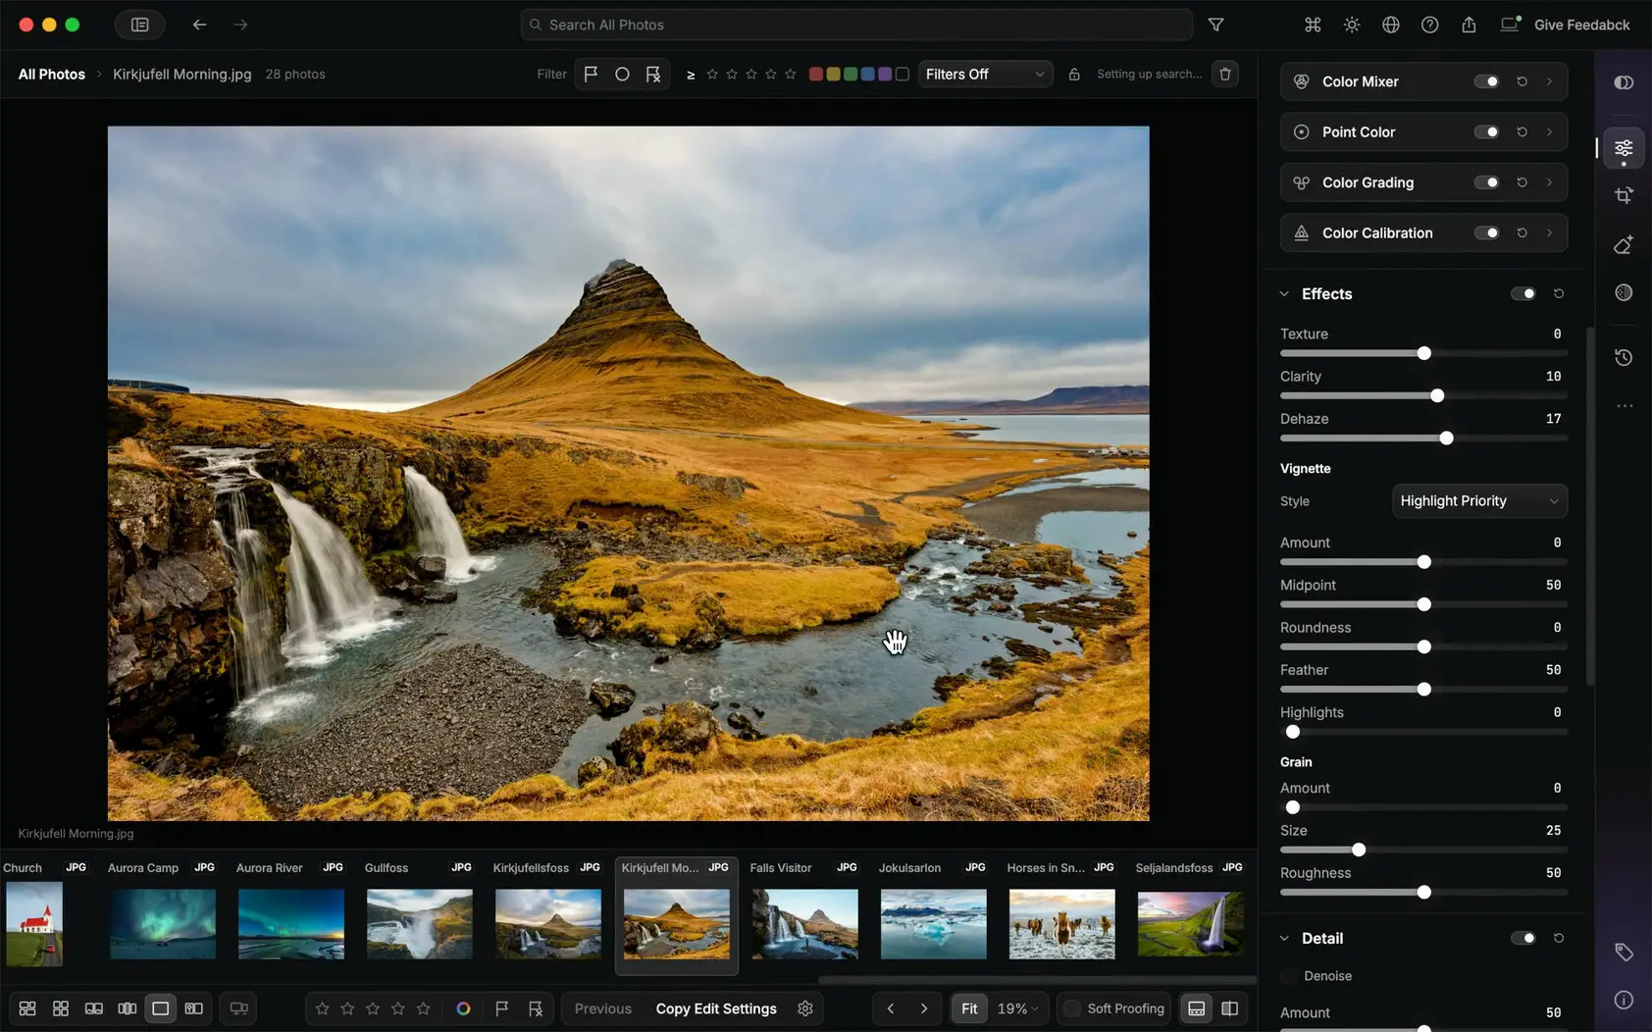
Task: Click Copy Edit Settings button
Action: coord(716,1008)
